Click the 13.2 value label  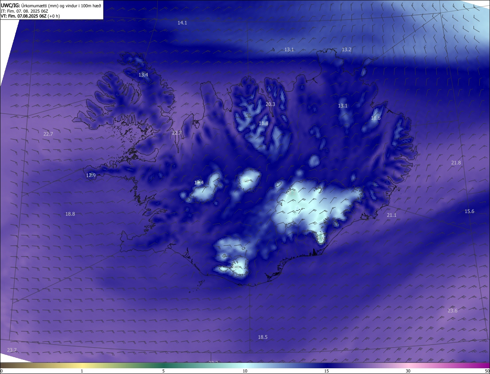(x=346, y=50)
